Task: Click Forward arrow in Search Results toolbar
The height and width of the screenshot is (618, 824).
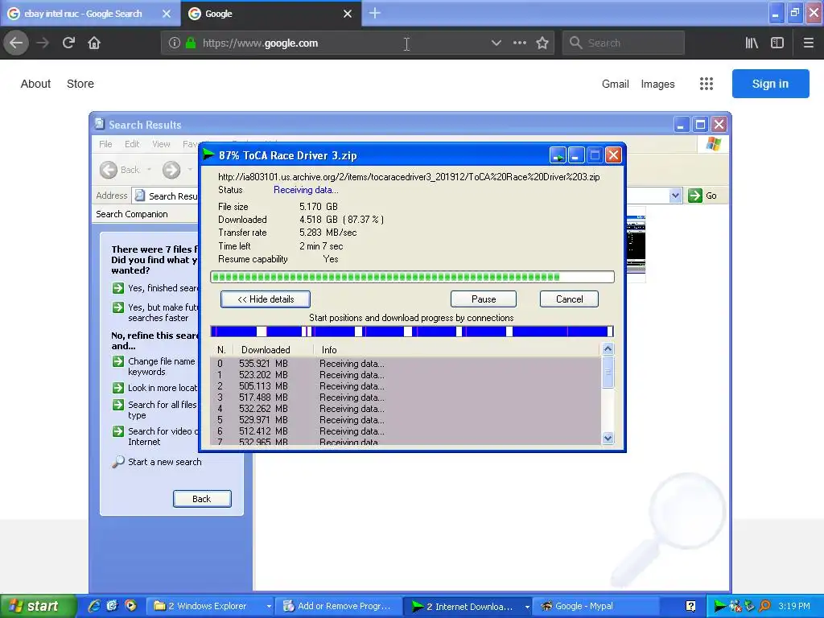Action: pyautogui.click(x=171, y=170)
